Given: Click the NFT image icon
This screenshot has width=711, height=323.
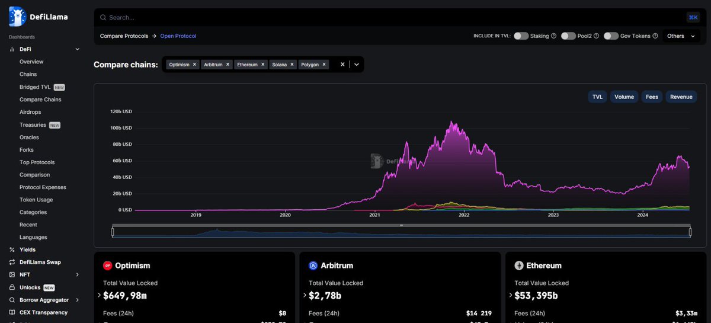Looking at the screenshot, I should point(12,275).
